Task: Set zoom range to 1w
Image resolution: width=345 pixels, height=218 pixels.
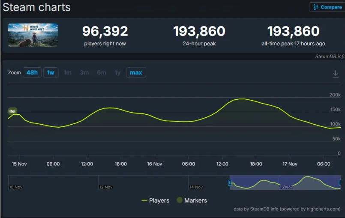Action: pyautogui.click(x=51, y=73)
